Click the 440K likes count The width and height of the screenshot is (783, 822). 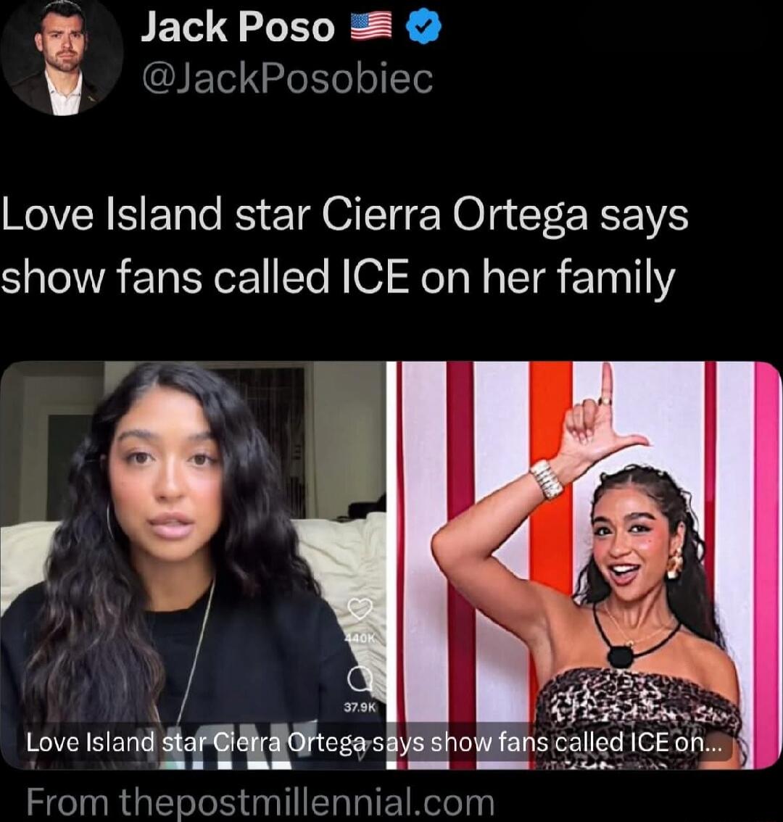[x=360, y=639]
